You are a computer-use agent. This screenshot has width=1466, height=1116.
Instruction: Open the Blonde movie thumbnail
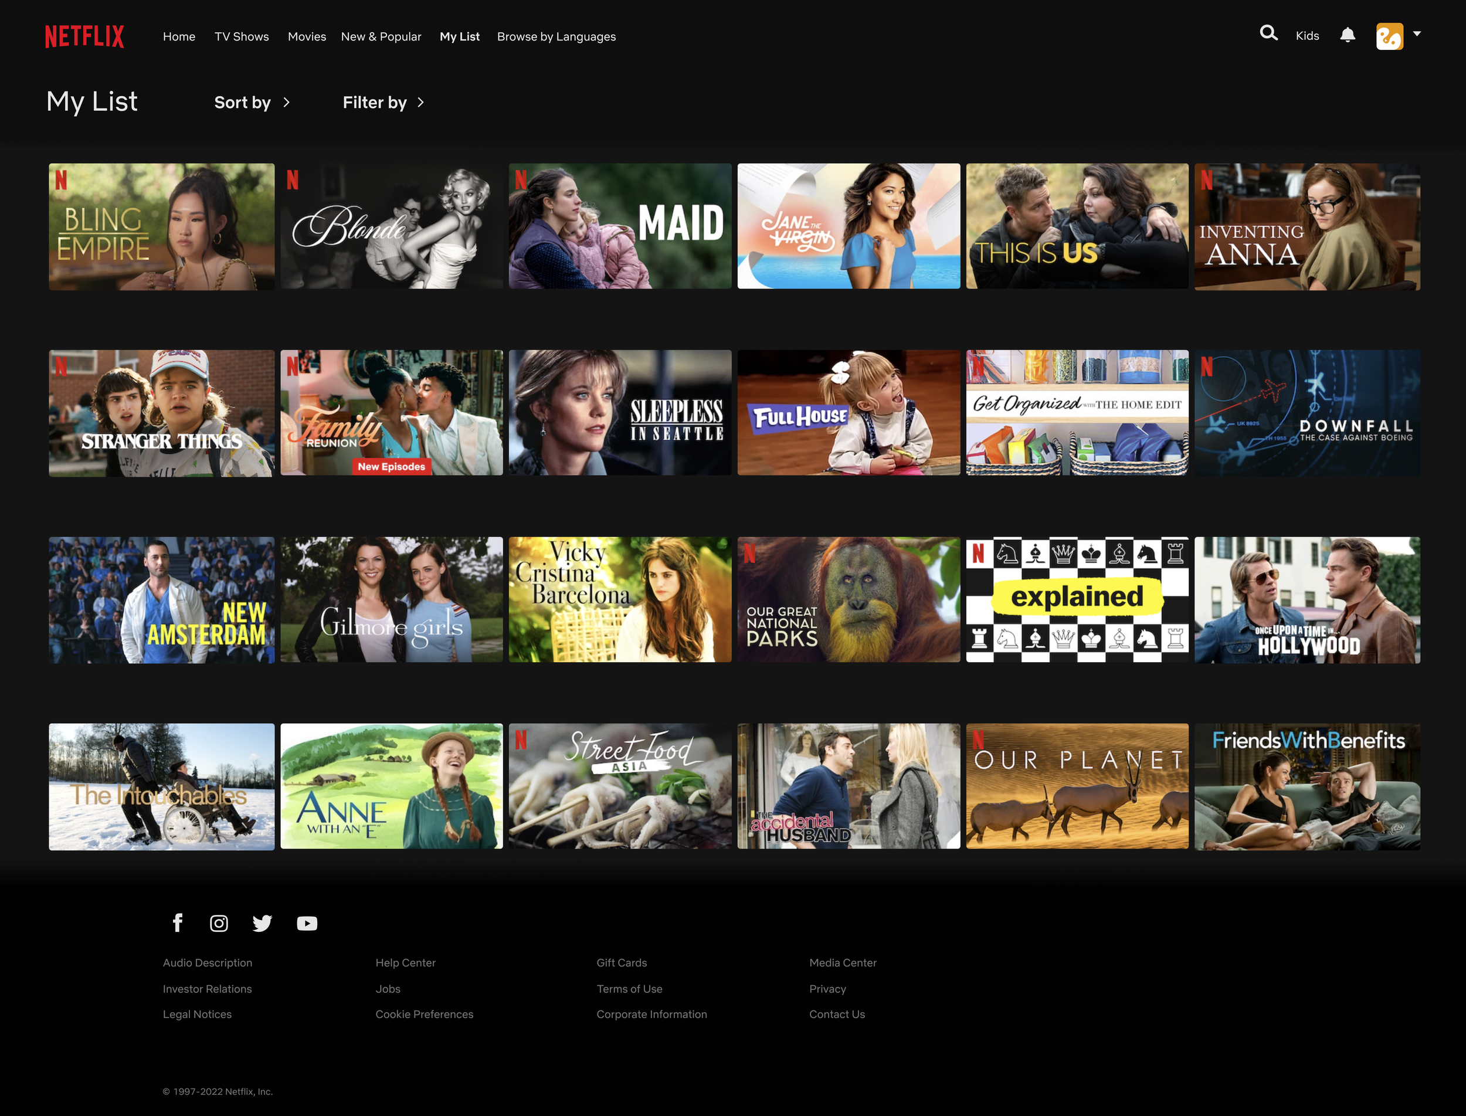point(391,226)
